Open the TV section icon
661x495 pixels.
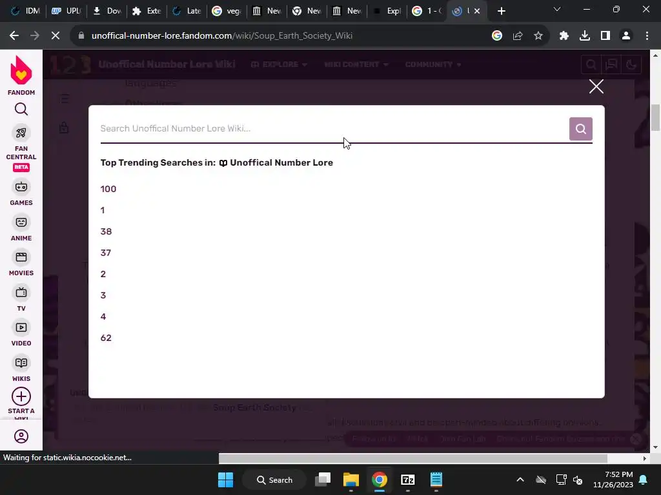pos(21,293)
